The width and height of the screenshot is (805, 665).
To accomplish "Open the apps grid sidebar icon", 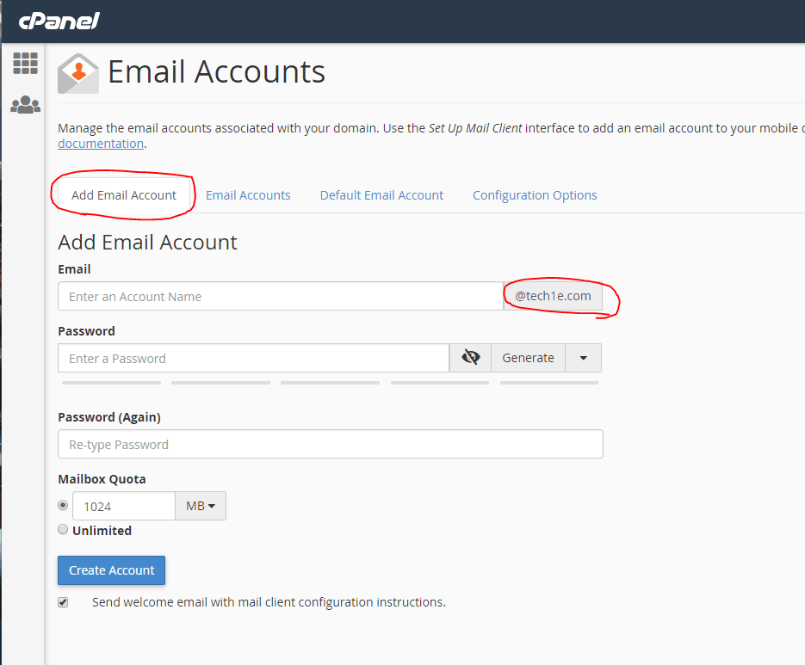I will click(x=25, y=63).
